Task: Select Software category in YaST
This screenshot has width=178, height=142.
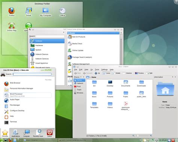Action: (x=47, y=41)
